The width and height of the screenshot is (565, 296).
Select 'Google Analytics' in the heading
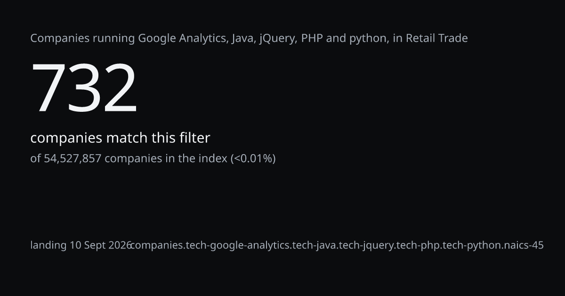click(183, 39)
